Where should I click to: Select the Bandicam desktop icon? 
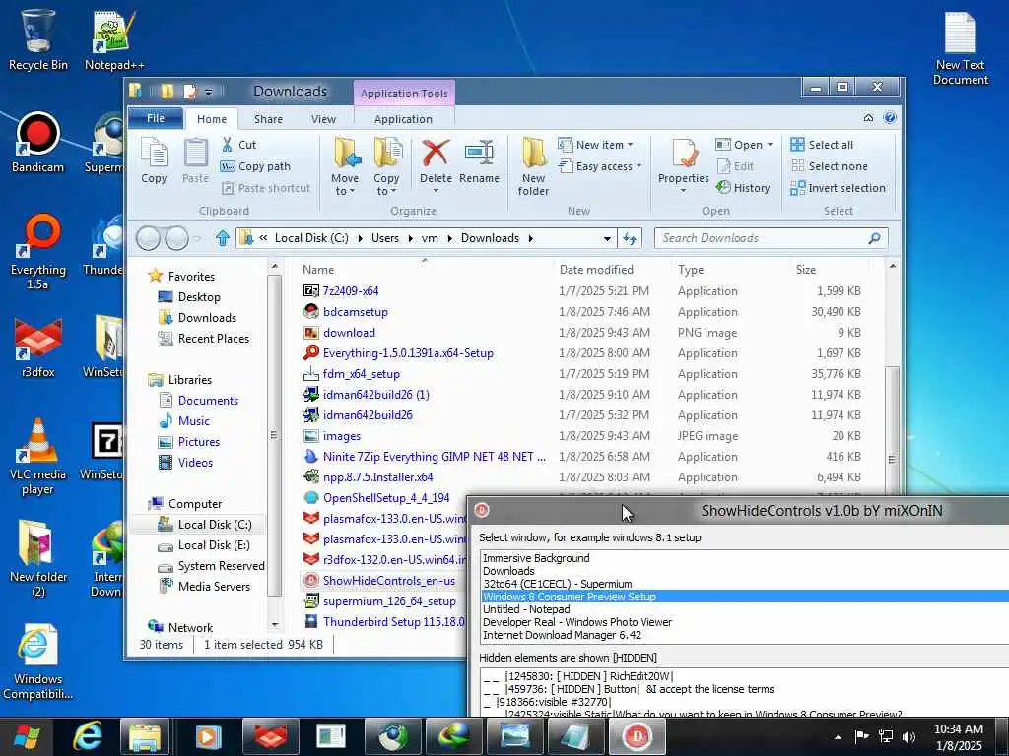38,144
